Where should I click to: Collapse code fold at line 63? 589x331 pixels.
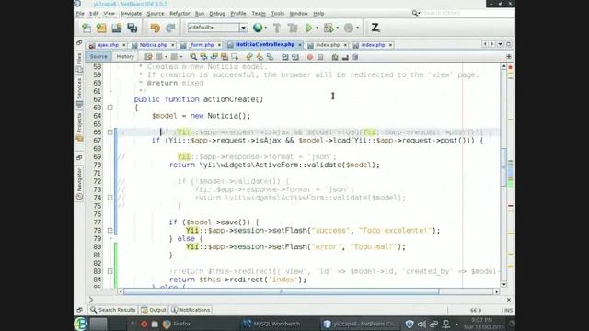[x=110, y=108]
